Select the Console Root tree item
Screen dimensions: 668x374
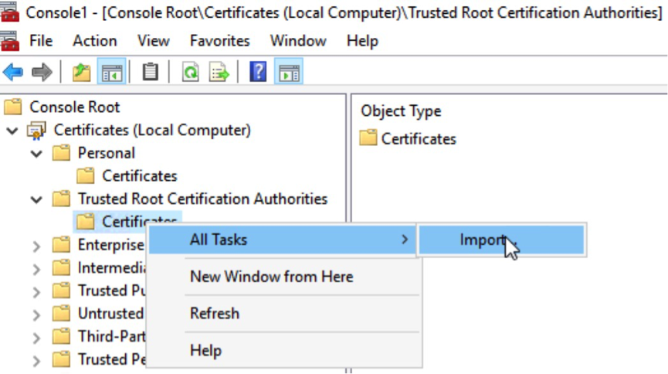tap(74, 107)
